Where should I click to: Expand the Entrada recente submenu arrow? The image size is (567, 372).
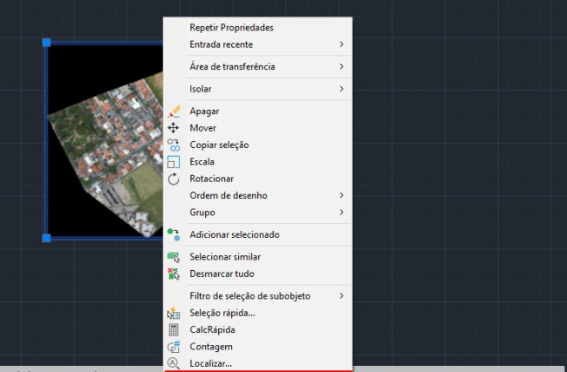pos(341,44)
